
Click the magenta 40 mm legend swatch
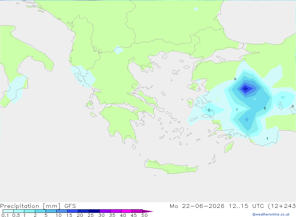(126, 211)
